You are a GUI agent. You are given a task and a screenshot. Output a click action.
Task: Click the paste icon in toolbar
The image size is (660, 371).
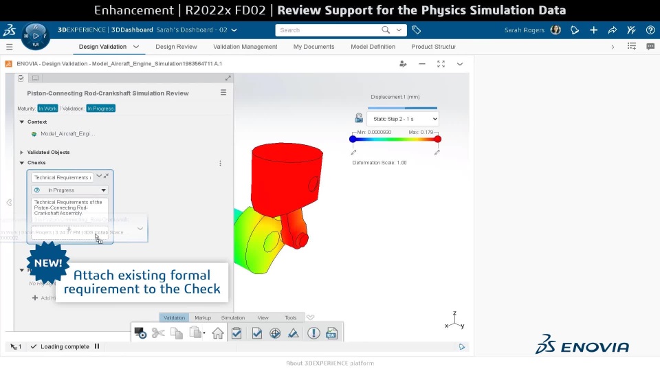click(195, 333)
